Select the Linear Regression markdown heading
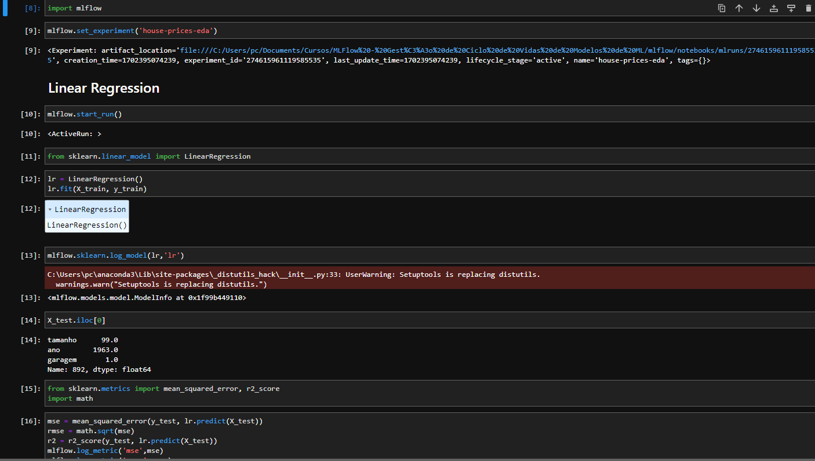The height and width of the screenshot is (461, 815). 104,88
